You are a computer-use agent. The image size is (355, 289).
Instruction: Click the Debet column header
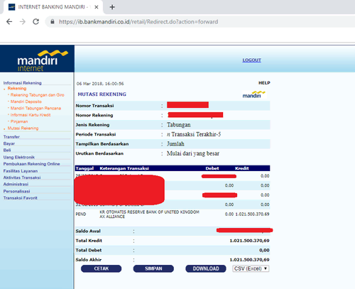[212, 168]
